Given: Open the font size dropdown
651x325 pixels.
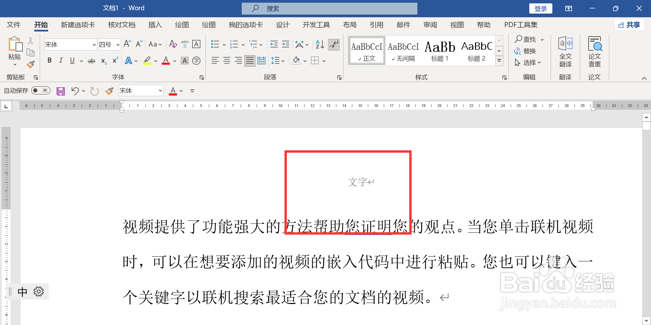Looking at the screenshot, I should coord(118,45).
